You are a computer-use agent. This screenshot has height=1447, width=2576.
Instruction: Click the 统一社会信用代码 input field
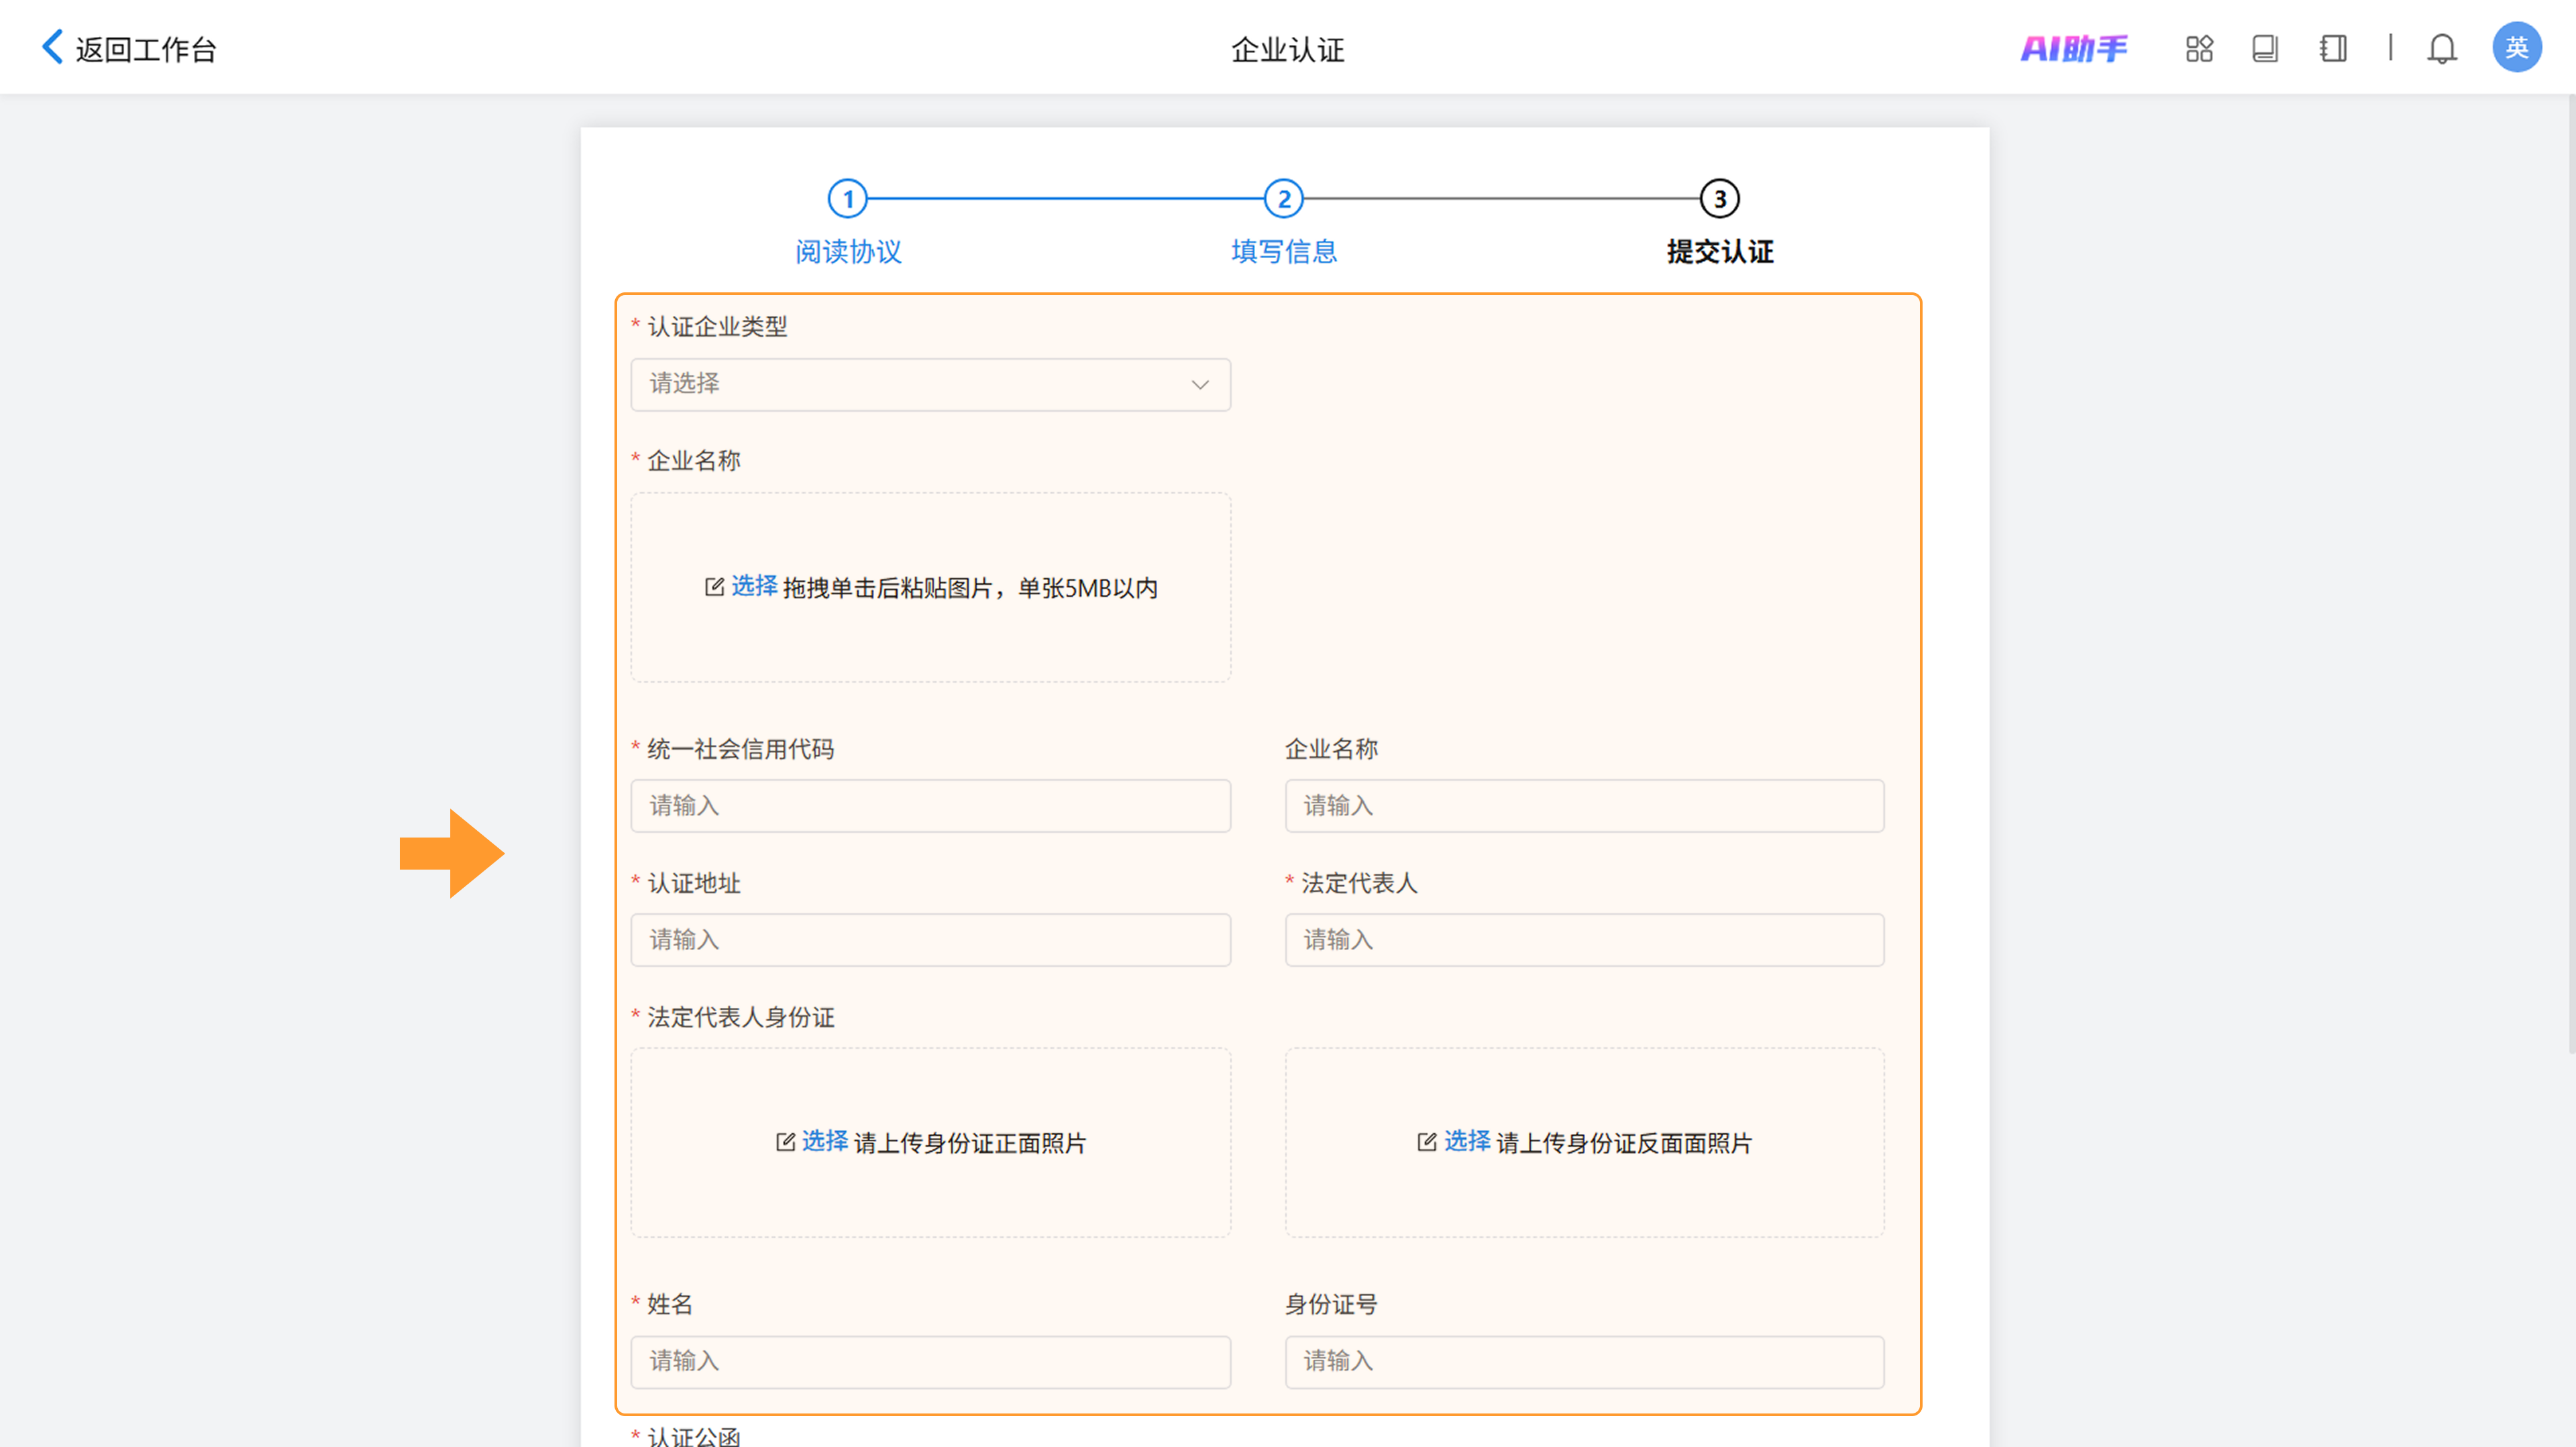(x=929, y=805)
